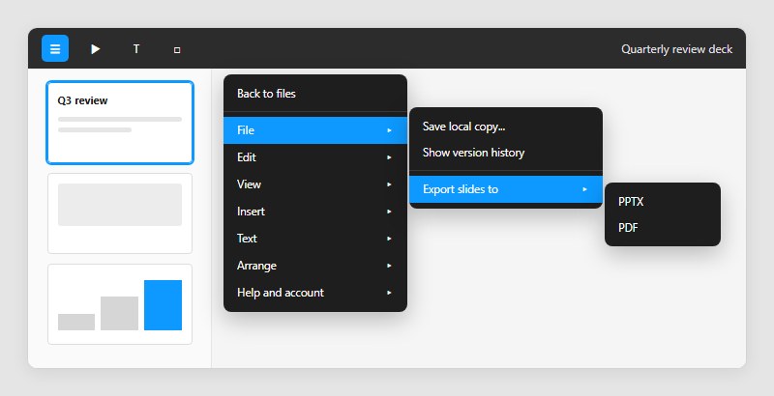Select the second slide thumbnail with gray block

[120, 213]
